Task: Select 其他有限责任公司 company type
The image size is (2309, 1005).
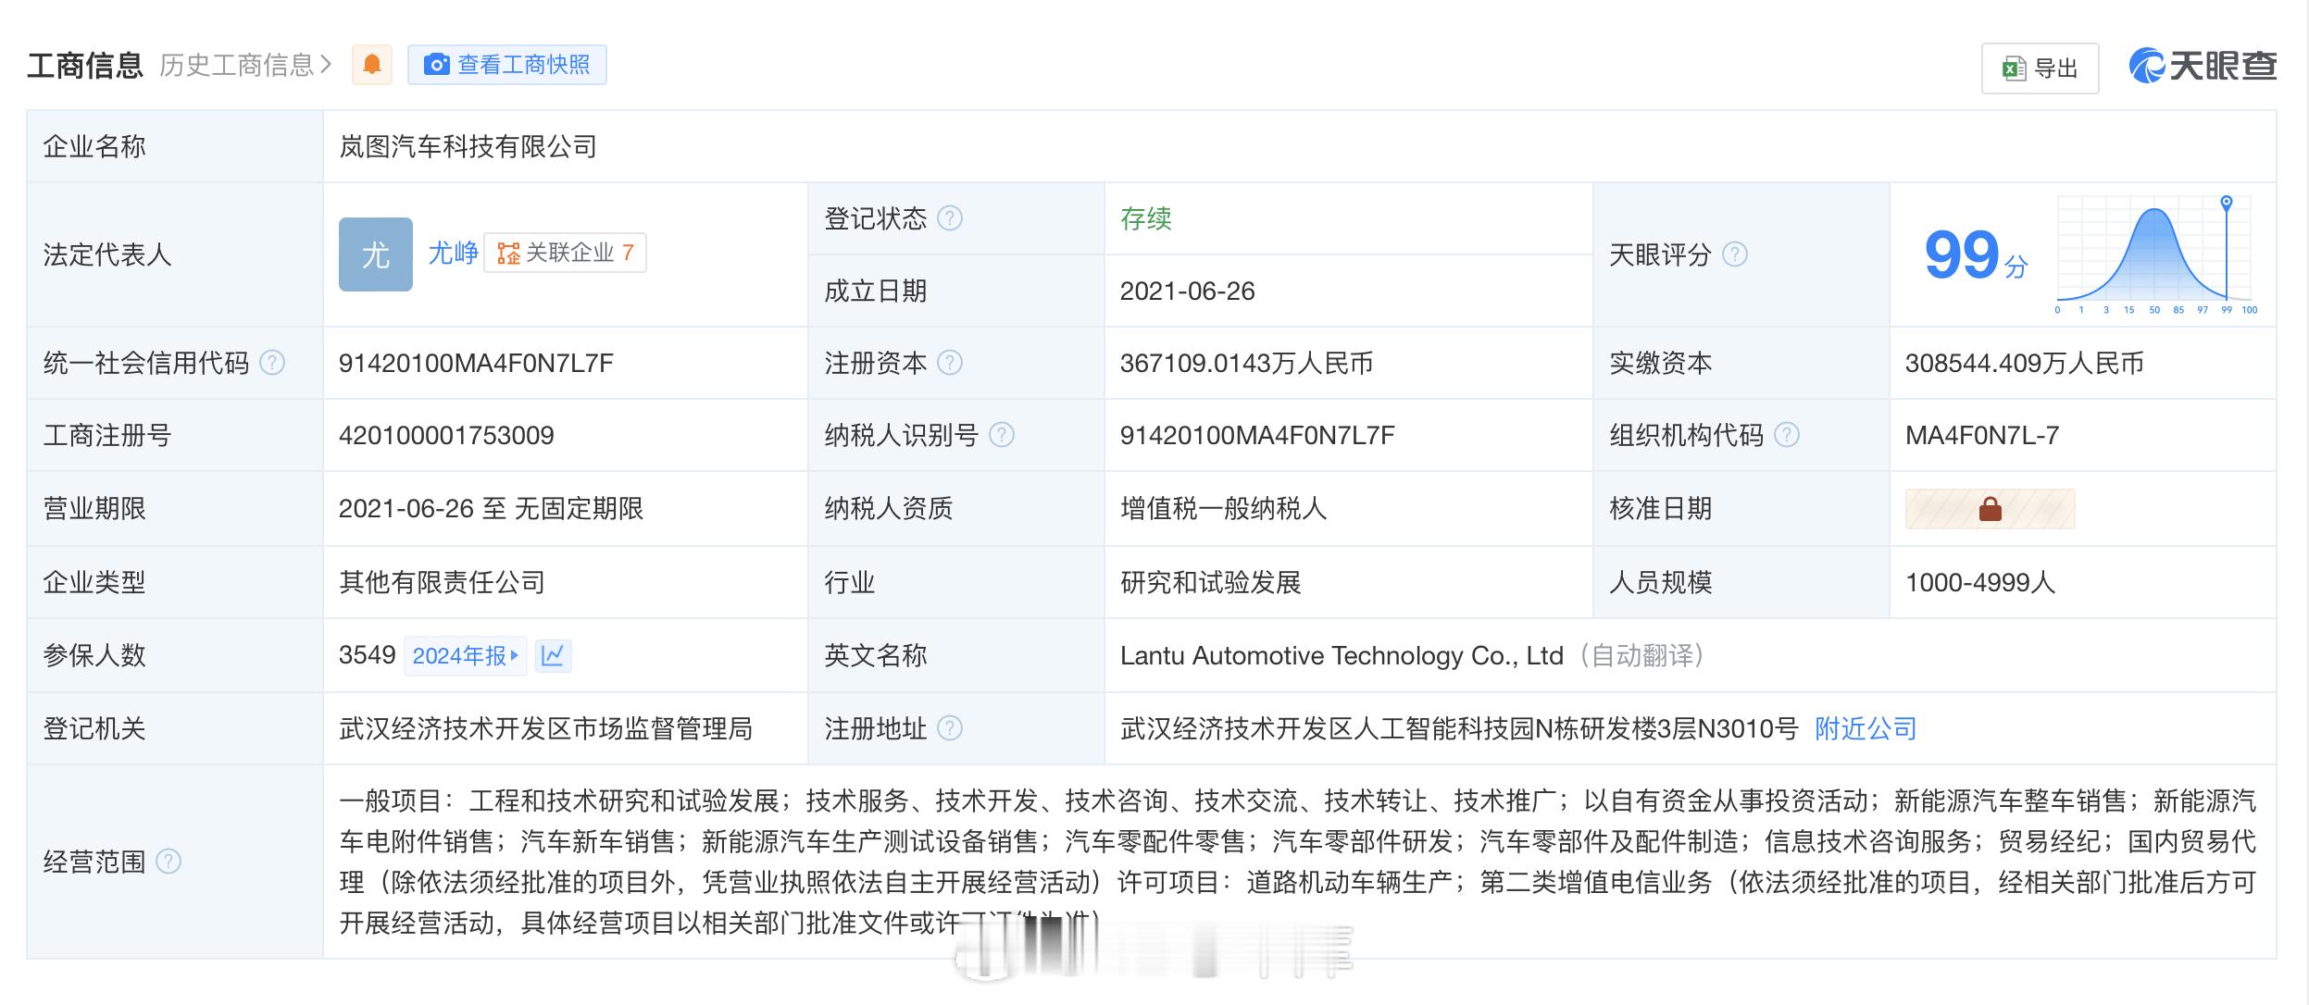Action: 442,582
